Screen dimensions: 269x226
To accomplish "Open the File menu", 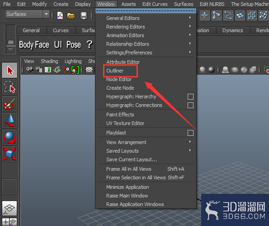I will click(7, 4).
